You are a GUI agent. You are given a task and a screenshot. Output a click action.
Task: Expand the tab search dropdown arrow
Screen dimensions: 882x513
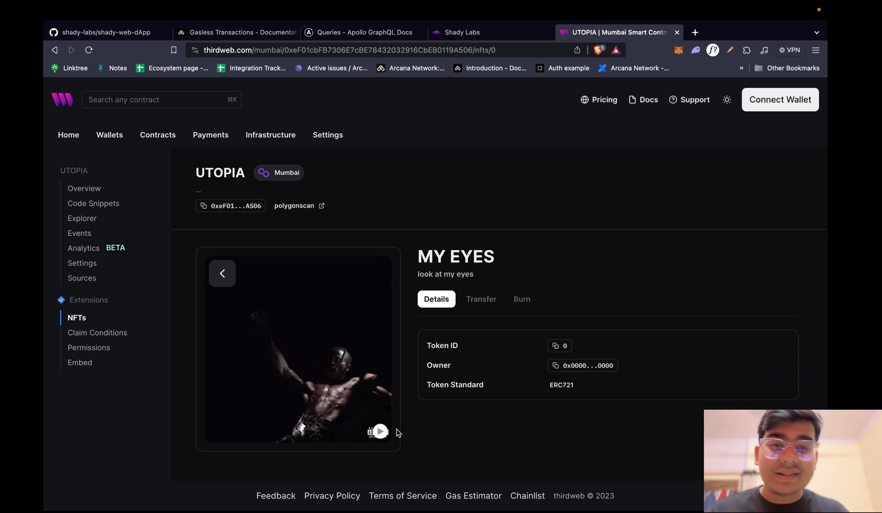coord(817,32)
